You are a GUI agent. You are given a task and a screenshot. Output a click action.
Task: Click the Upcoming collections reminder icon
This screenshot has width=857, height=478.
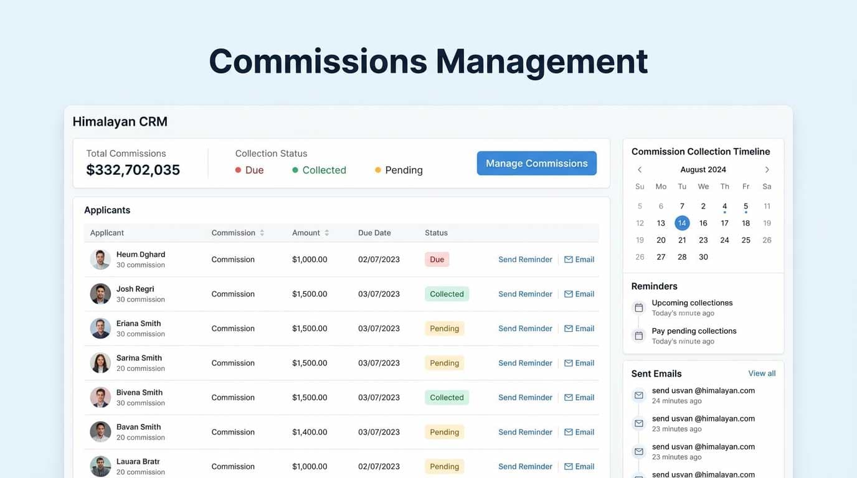638,307
